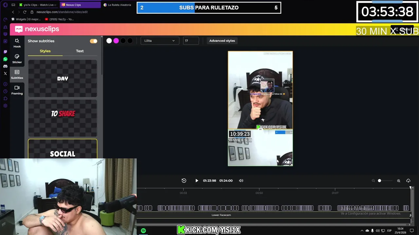
Task: Reload the nexusclips page
Action: coord(25,12)
